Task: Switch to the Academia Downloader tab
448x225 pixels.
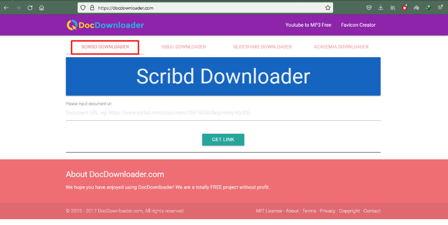Action: [x=341, y=47]
